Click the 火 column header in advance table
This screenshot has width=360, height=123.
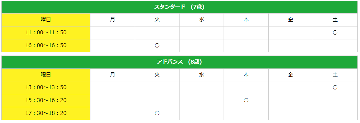point(157,75)
